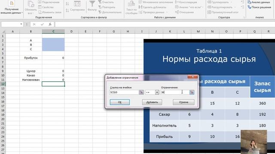This screenshot has width=275, height=154.
Task: Click cell containing Цукор
Action: (31, 71)
